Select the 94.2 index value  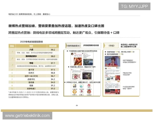click(x=53, y=79)
